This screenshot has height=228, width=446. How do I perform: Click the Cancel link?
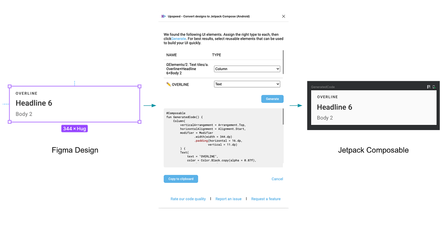coord(277,179)
